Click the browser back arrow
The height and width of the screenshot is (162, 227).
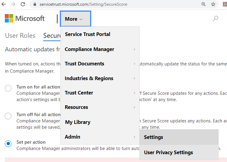(4, 4)
